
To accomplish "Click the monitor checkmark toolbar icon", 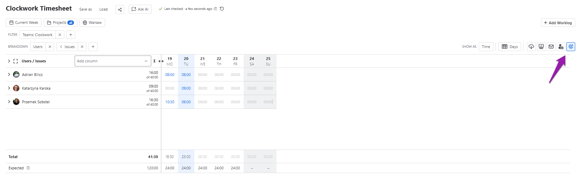I will 541,47.
